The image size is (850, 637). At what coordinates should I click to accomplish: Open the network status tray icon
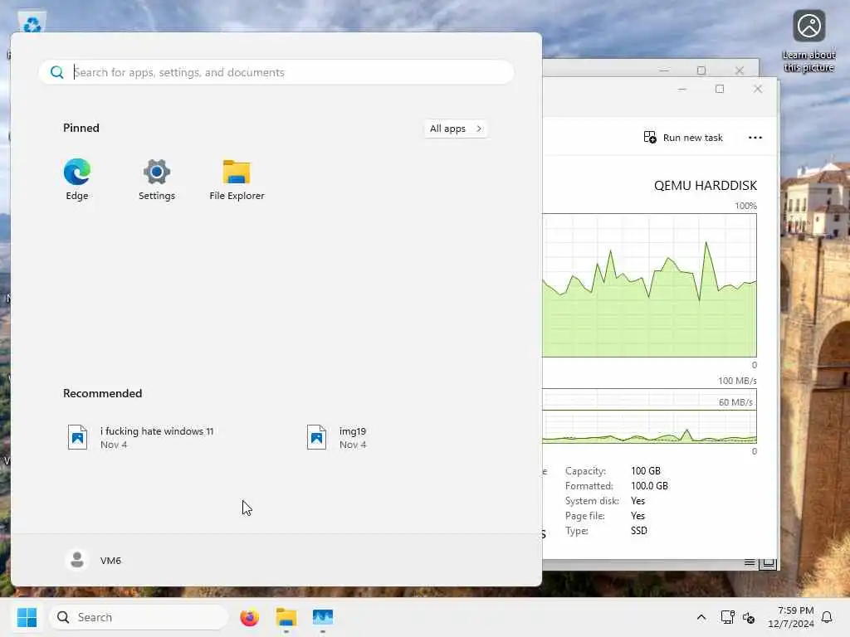727,617
